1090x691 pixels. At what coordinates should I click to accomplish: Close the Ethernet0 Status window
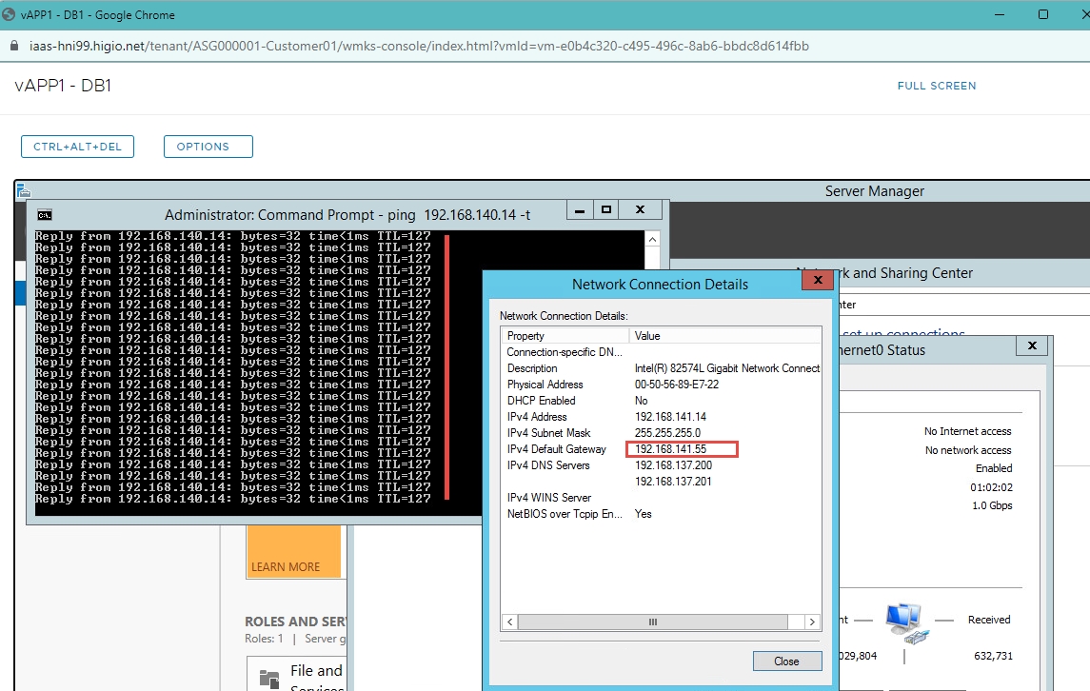pyautogui.click(x=1031, y=347)
